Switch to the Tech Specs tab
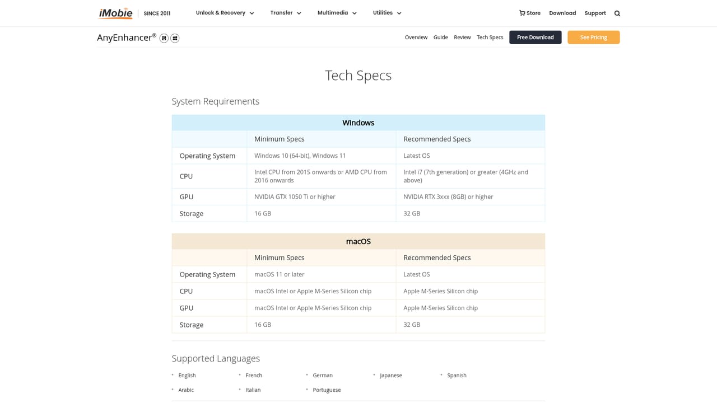The width and height of the screenshot is (717, 403). (x=490, y=38)
